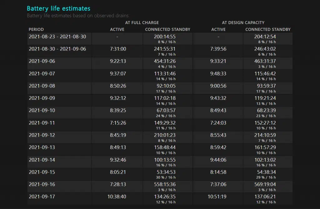
Task: Select active time 9:32:46
Action: [x=118, y=160]
